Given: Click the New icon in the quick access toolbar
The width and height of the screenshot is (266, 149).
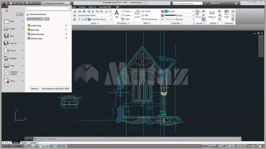Looking at the screenshot, I should [x=11, y=3].
